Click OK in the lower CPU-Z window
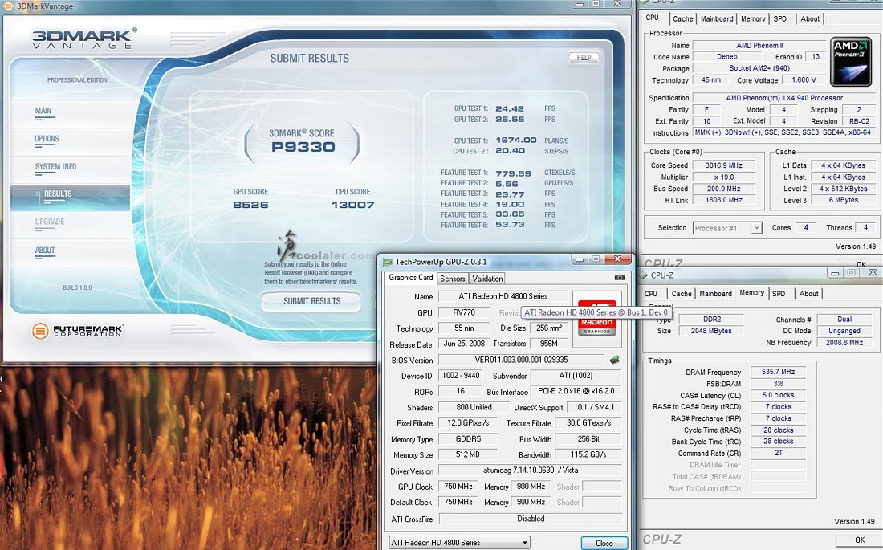Viewport: 883px width, 550px height. point(860,540)
